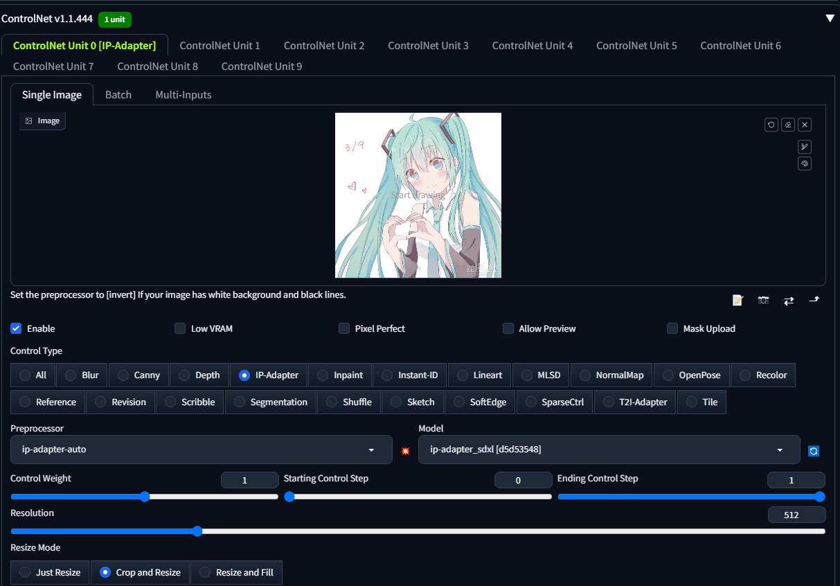Select Recolor control type
Image resolution: width=840 pixels, height=586 pixels.
click(763, 375)
